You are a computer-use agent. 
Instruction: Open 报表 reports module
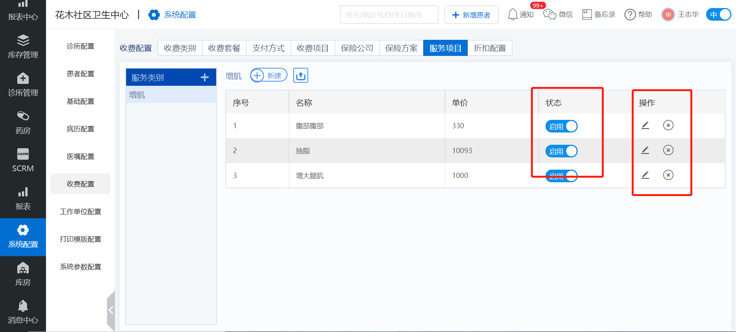pyautogui.click(x=23, y=199)
